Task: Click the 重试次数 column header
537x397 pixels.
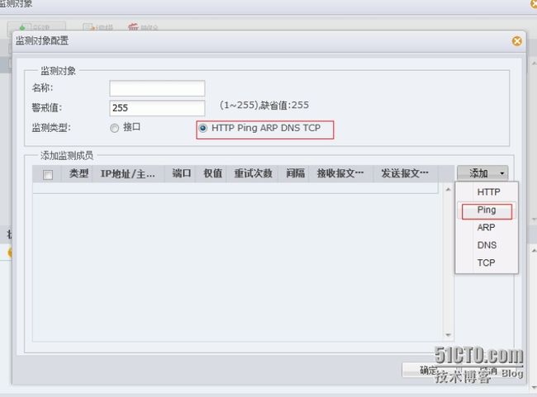Action: pos(253,173)
